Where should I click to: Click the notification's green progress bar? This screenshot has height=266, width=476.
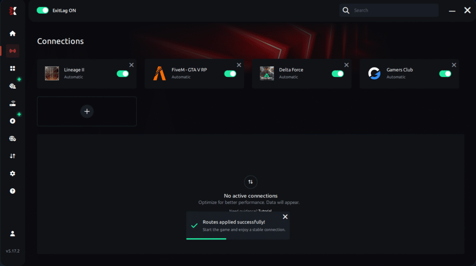206,239
